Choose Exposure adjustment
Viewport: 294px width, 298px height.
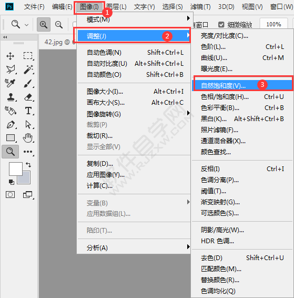coord(242,68)
